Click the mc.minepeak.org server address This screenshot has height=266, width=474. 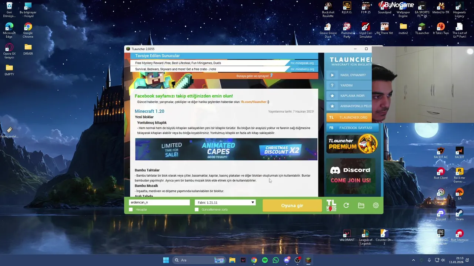coord(302,63)
